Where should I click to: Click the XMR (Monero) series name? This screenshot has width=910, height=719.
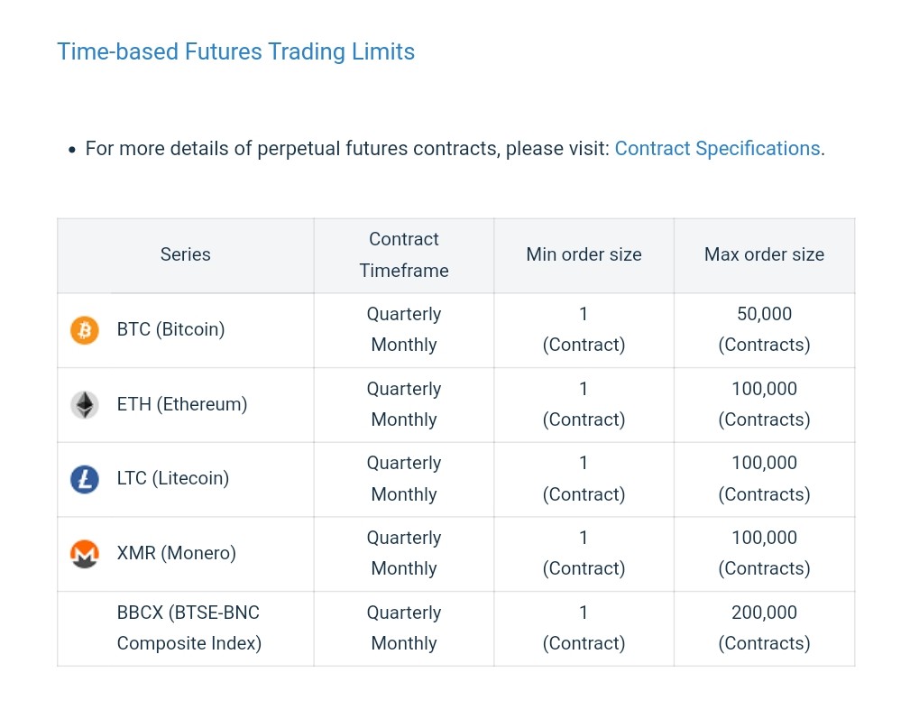pyautogui.click(x=176, y=554)
